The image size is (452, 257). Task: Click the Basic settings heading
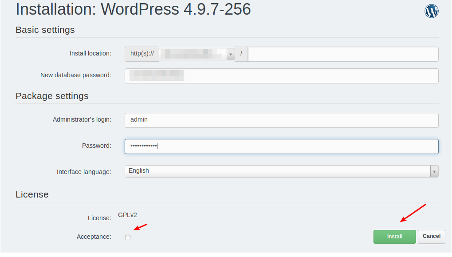pyautogui.click(x=45, y=30)
